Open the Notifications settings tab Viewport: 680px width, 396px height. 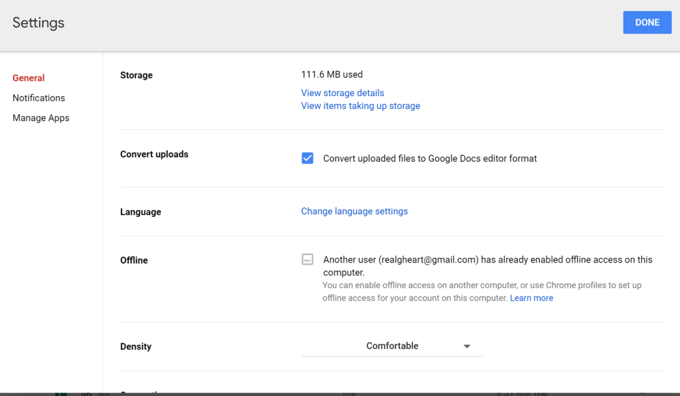39,98
